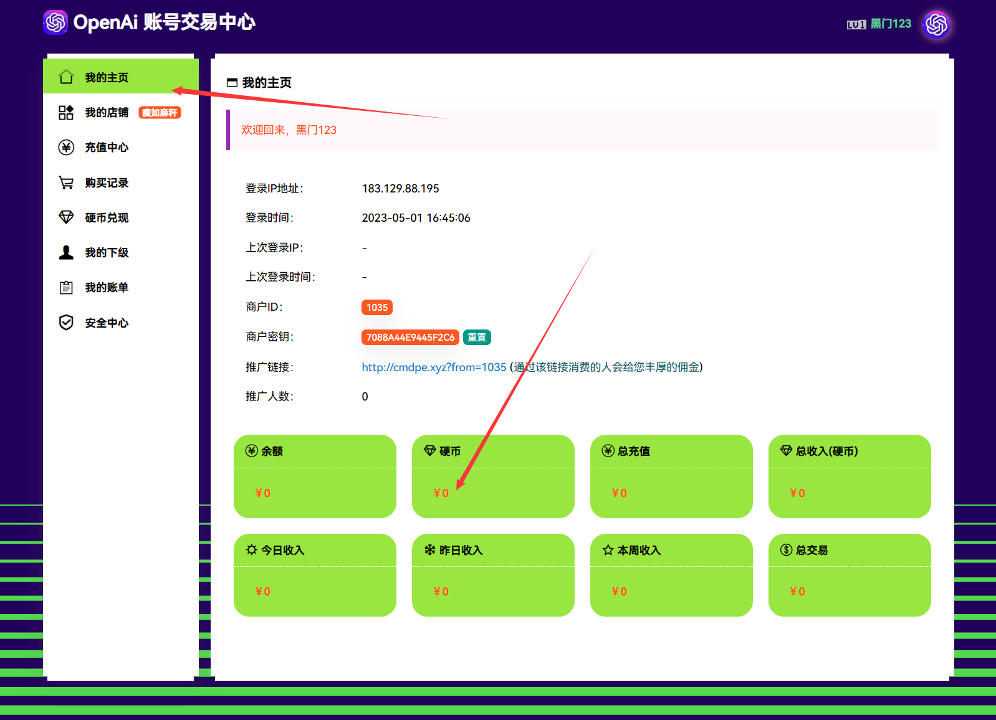Click the username 黑门123 in the header
Screen dimensions: 996x720
891,24
